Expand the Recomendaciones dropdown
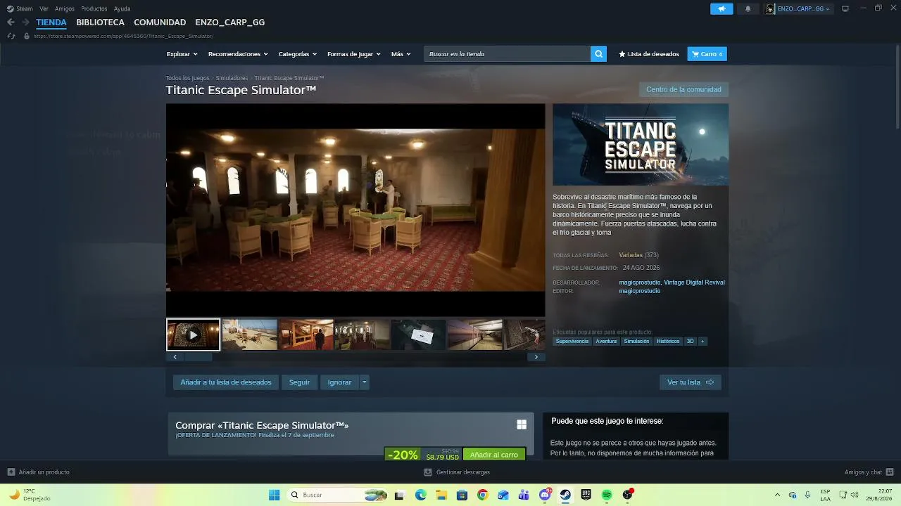Screen dimensions: 901x506 [238, 54]
